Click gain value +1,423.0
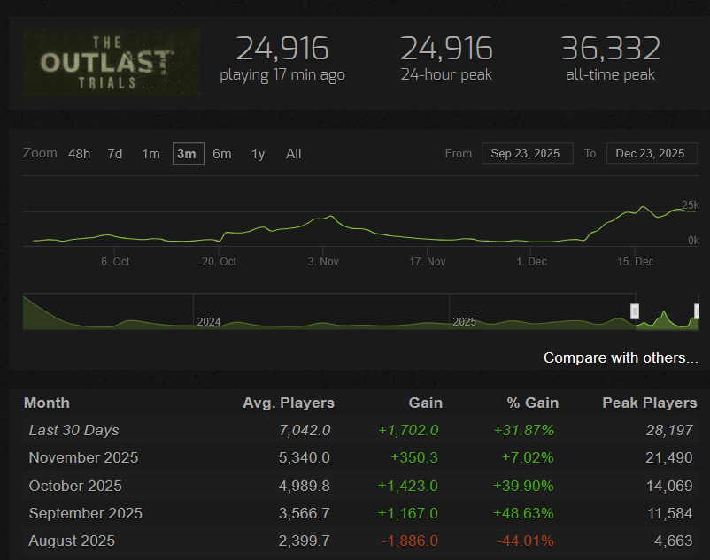 coord(408,486)
